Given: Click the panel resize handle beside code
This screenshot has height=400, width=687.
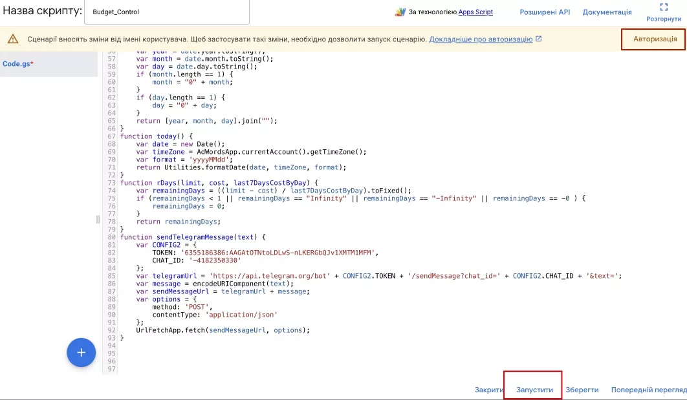Looking at the screenshot, I should (x=98, y=219).
